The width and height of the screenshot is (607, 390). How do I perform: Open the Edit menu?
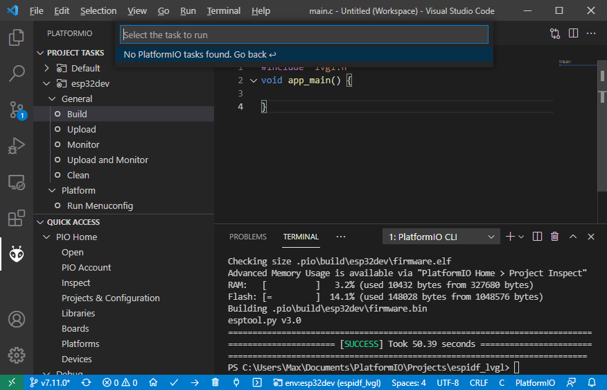point(62,11)
